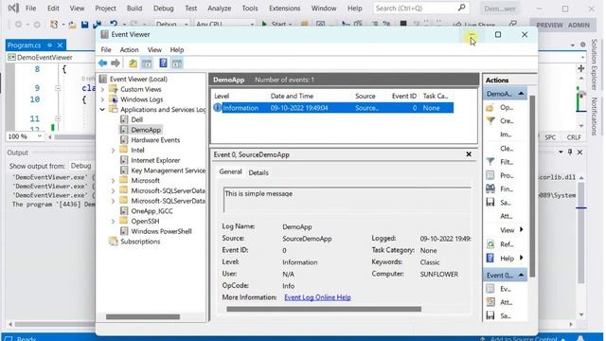Image resolution: width=606 pixels, height=341 pixels.
Task: Open Event Viewer File menu
Action: [106, 50]
